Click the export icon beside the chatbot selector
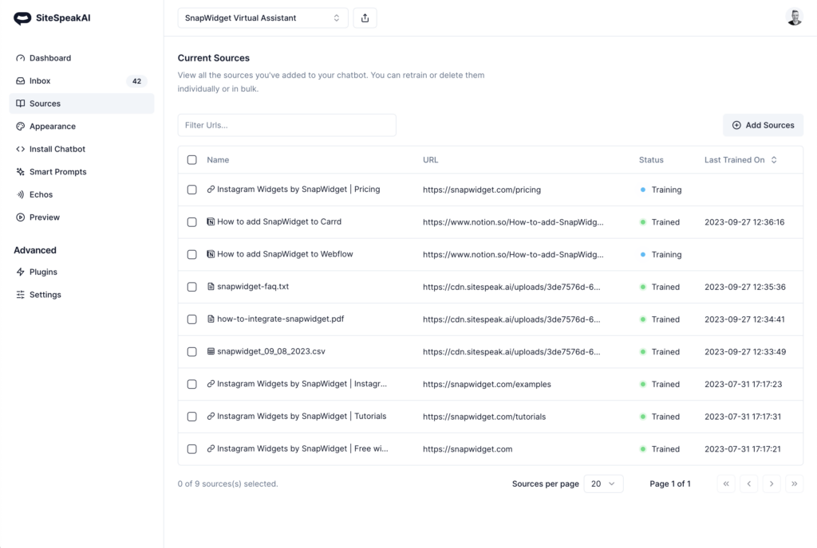 pos(365,17)
